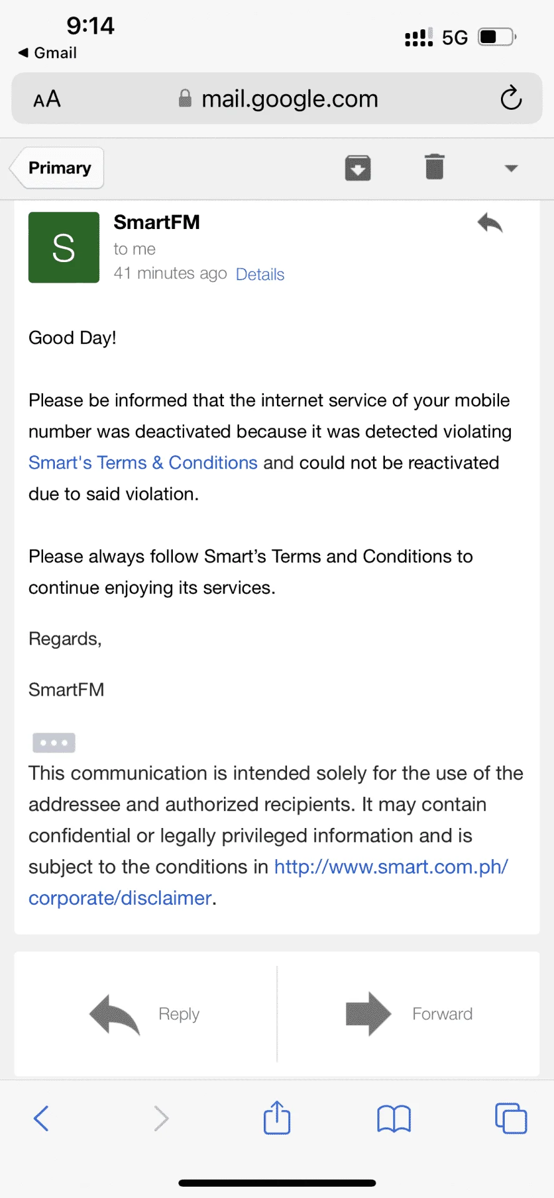The width and height of the screenshot is (554, 1198).
Task: Open the smart.com.ph corporate disclaimer link
Action: pos(268,882)
